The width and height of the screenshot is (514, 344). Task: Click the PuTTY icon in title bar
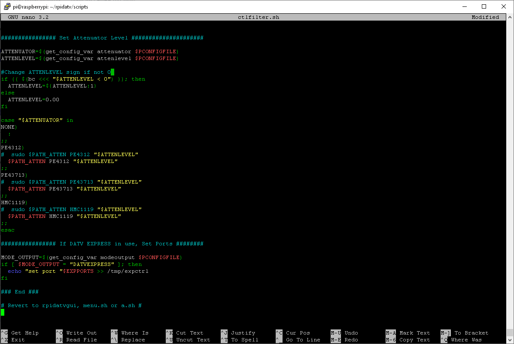[7, 6]
